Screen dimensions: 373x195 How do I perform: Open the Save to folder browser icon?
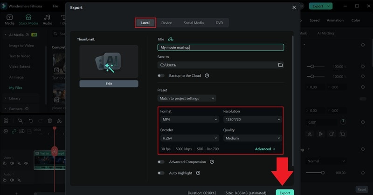click(281, 65)
